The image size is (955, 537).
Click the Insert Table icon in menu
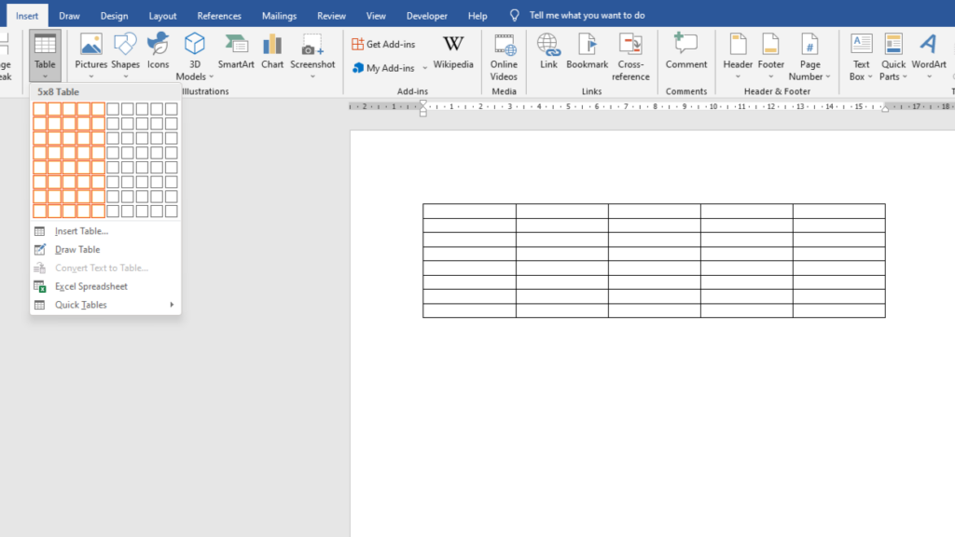(x=39, y=231)
